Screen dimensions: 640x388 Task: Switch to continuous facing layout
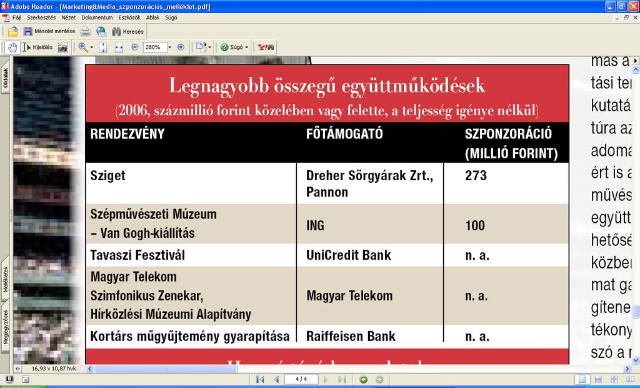pyautogui.click(x=614, y=379)
